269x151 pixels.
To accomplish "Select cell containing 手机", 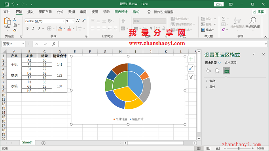I will coord(14,64).
